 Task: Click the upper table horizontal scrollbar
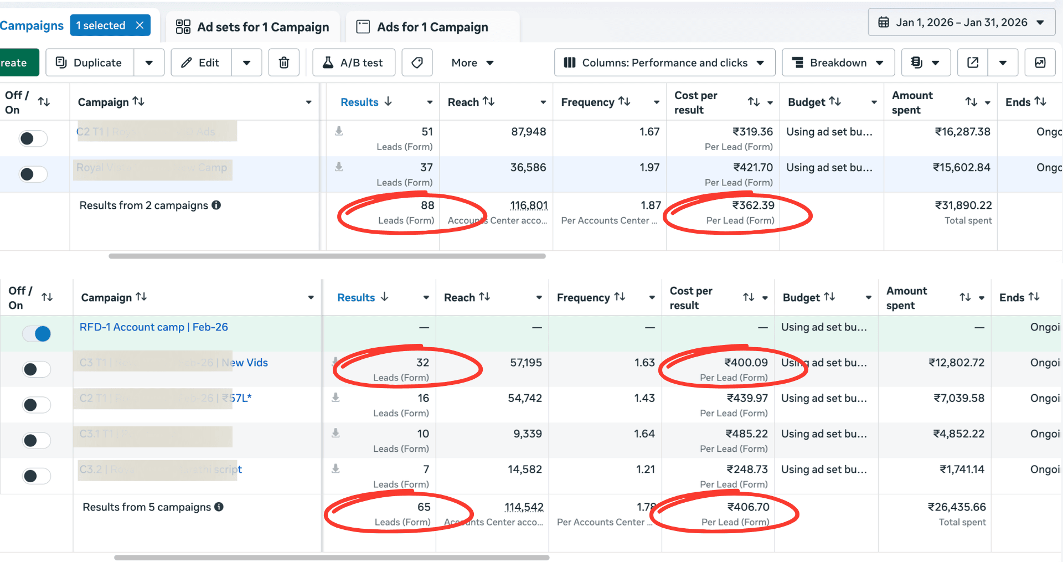point(327,256)
